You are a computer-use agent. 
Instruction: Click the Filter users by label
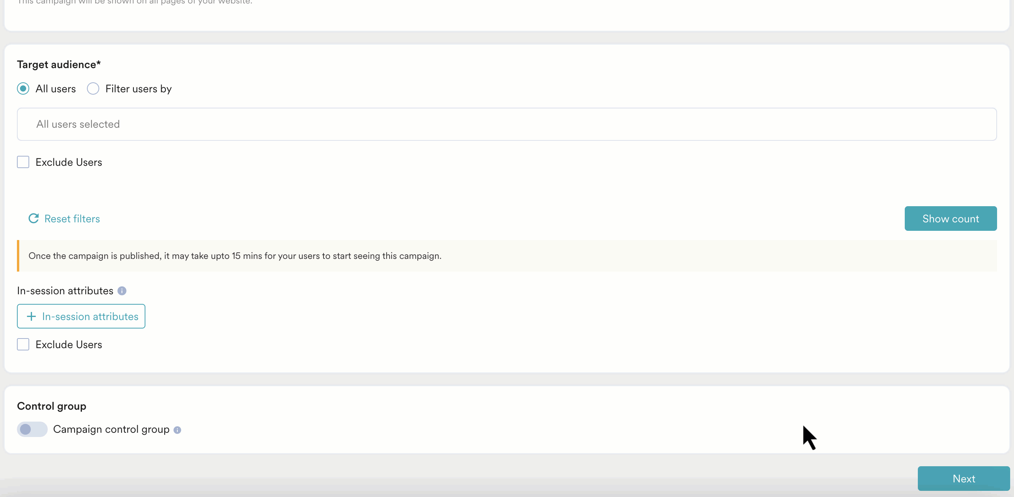(x=138, y=89)
